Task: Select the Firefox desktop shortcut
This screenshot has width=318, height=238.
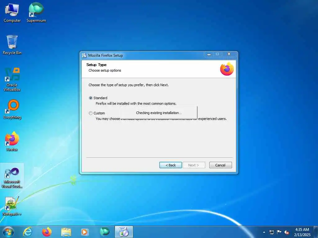Action: (x=12, y=141)
